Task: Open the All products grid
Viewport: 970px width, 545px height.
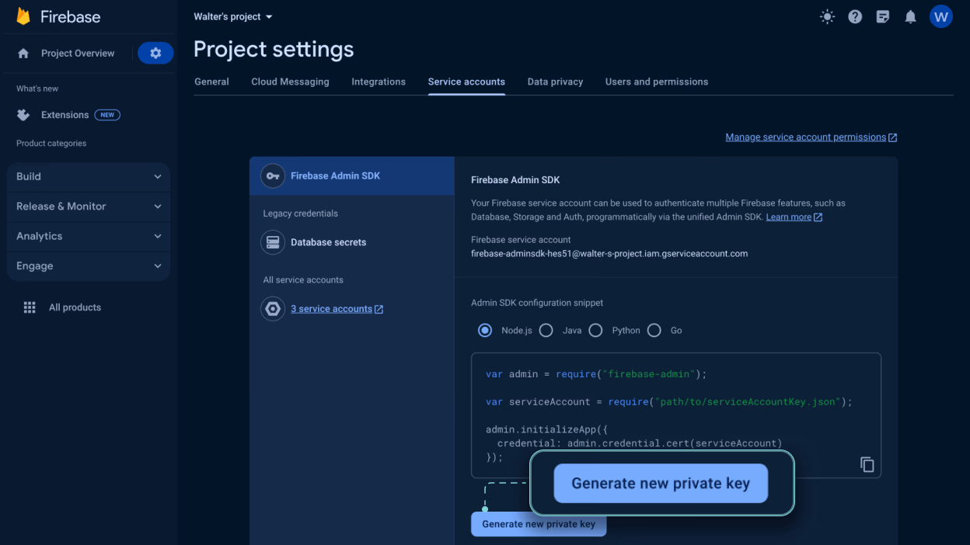Action: 62,307
